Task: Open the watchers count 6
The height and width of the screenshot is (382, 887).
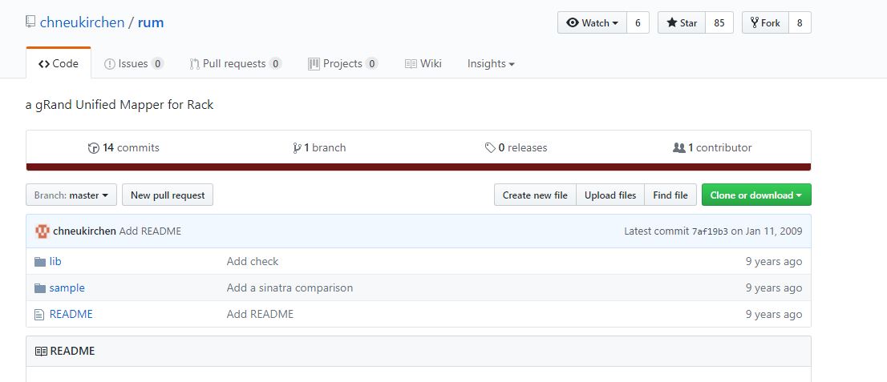Action: point(638,22)
